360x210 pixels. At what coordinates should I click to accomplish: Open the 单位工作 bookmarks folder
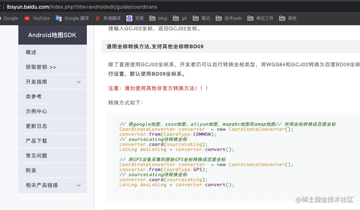(260, 18)
